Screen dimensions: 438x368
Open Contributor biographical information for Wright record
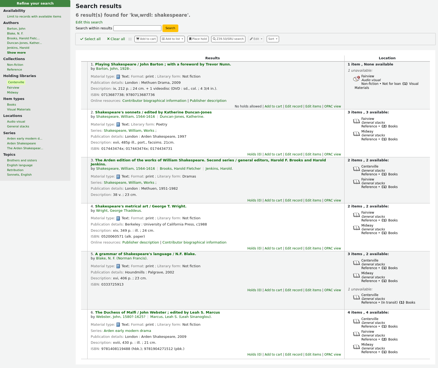point(194,243)
